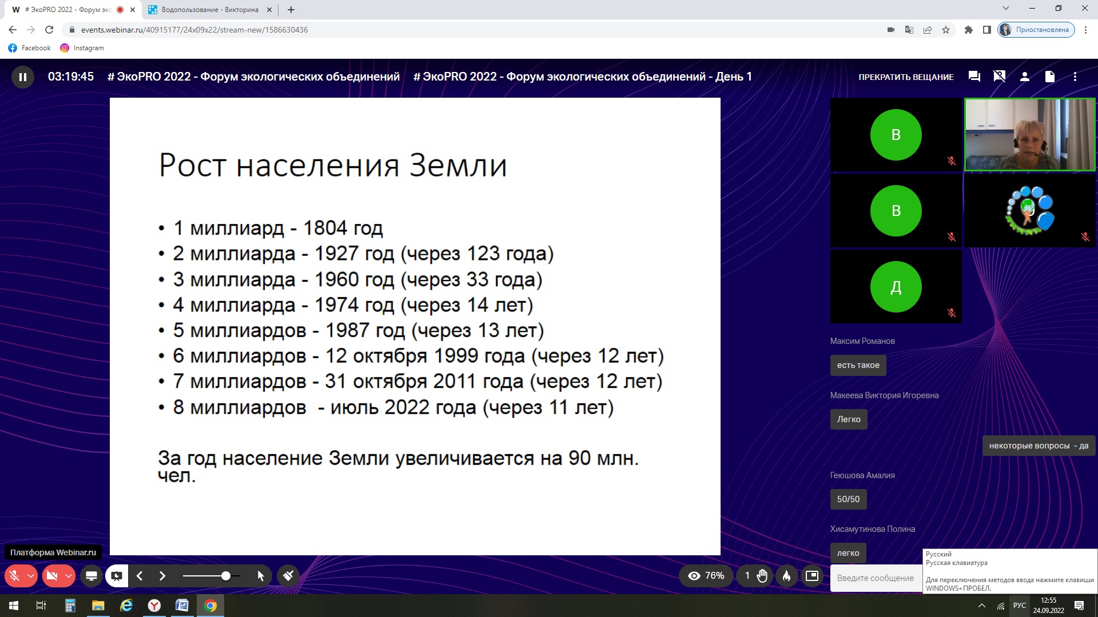Click the Введите сообщение message field
The height and width of the screenshot is (617, 1098).
[875, 578]
